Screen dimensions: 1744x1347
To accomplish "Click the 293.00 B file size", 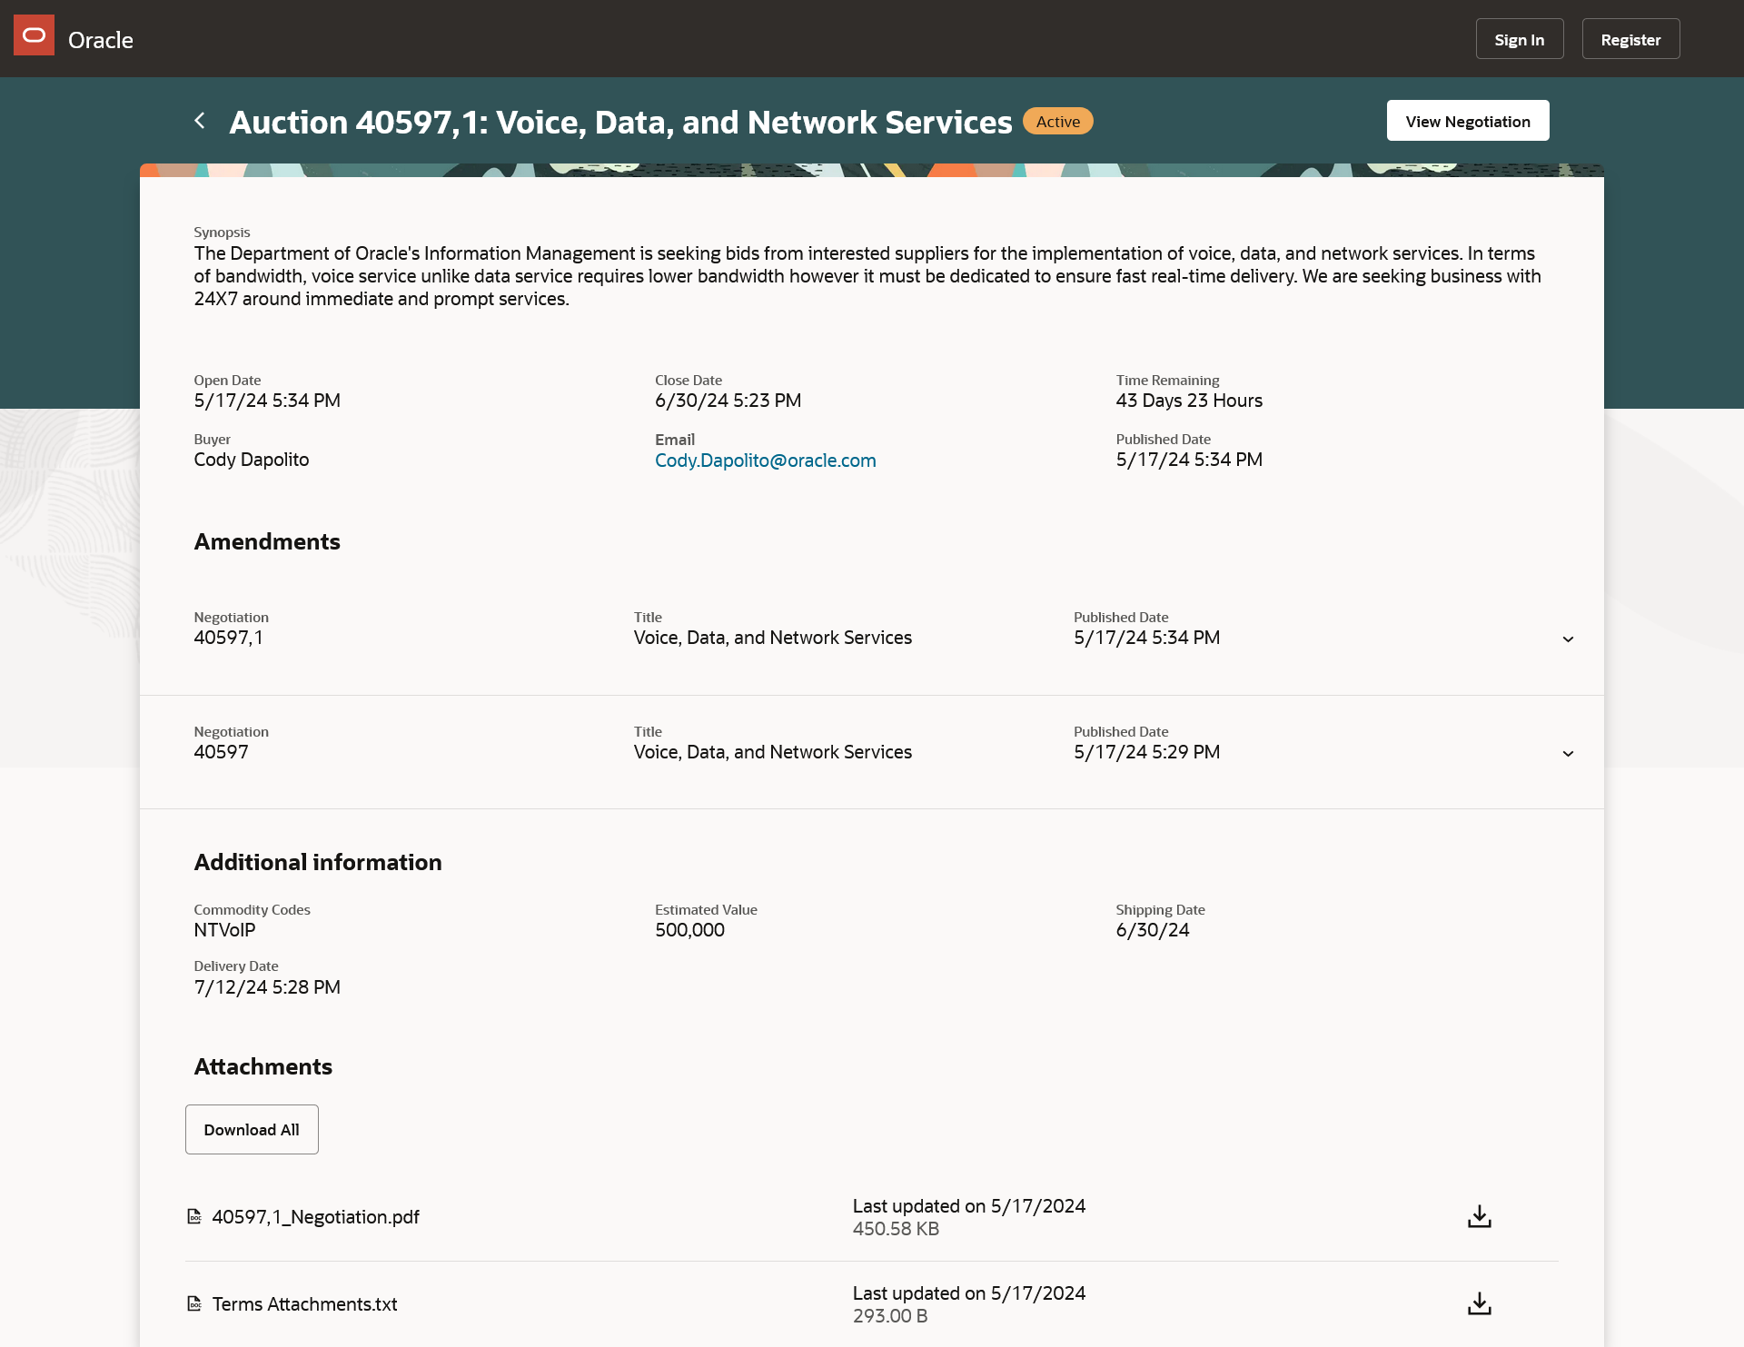I will [890, 1316].
